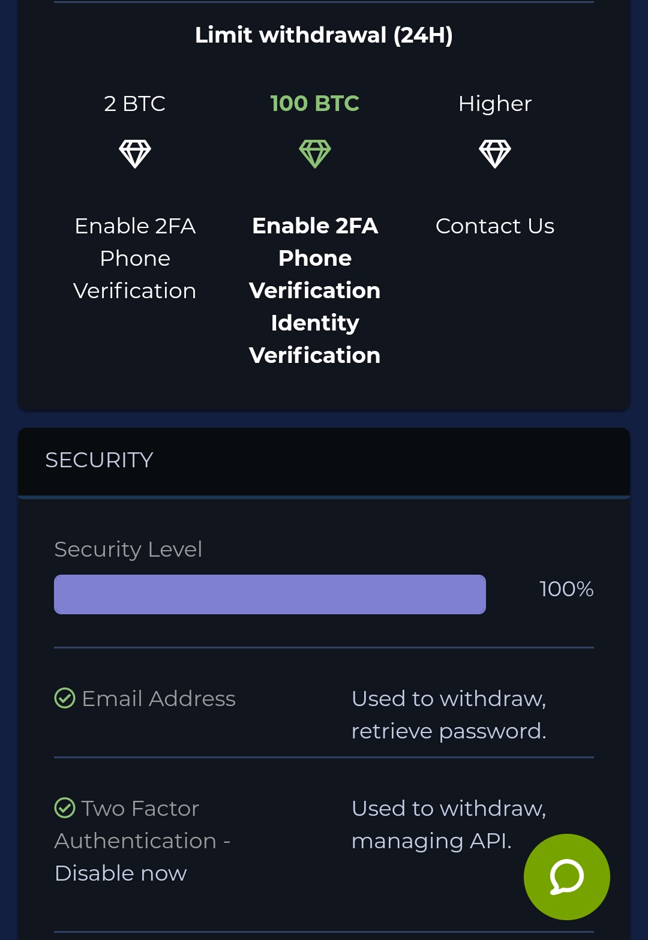Viewport: 648px width, 940px height.
Task: Click the Used to withdraw, retrieve password description
Action: pyautogui.click(x=449, y=715)
